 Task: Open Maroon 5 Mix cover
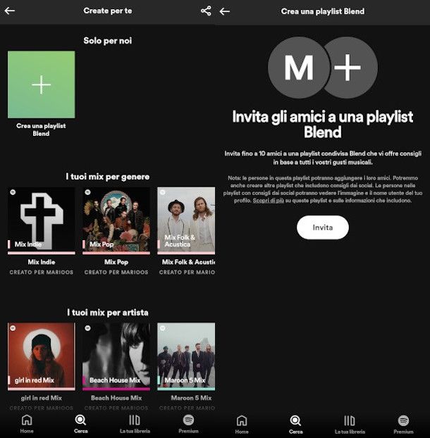[x=186, y=356]
